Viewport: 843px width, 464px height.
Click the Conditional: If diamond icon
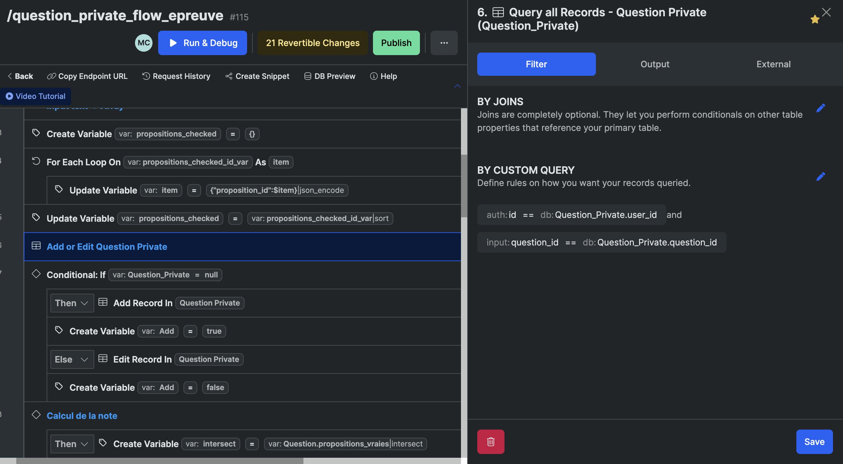click(36, 274)
